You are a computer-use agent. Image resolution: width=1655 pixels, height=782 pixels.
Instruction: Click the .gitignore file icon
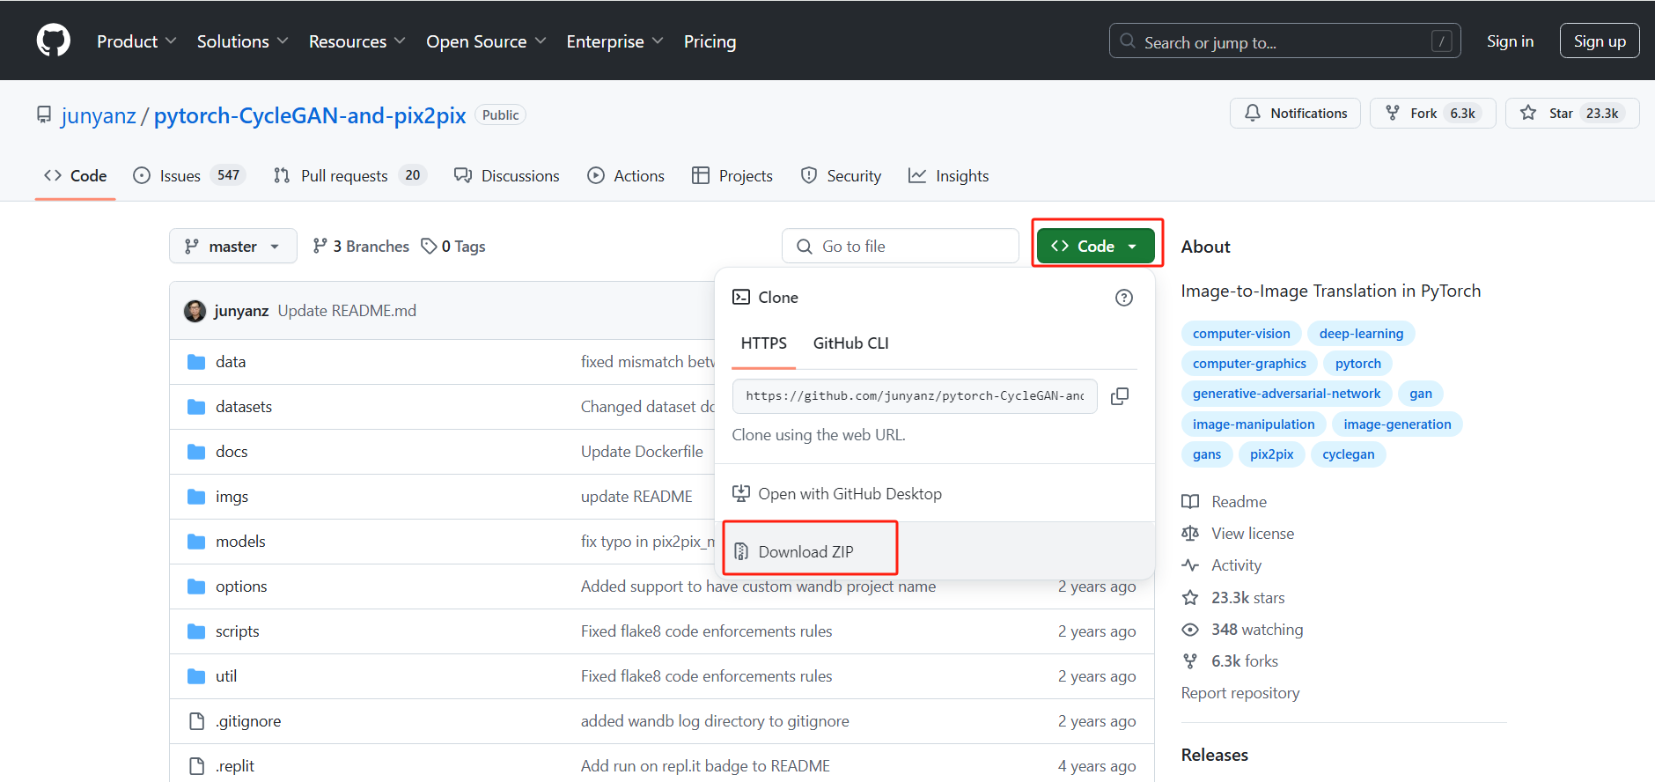click(197, 721)
